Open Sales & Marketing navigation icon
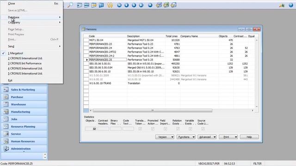 [x=6, y=89]
